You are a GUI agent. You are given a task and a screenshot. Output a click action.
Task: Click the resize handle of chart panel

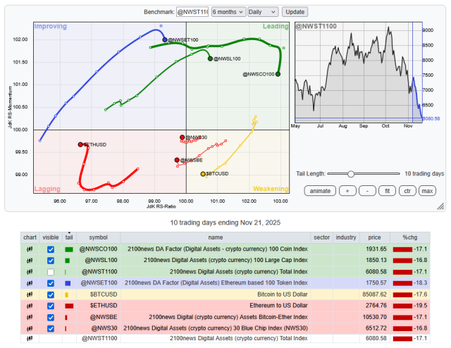(440, 206)
